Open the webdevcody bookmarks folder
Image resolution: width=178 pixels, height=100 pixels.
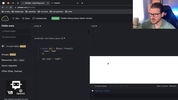click(18, 12)
